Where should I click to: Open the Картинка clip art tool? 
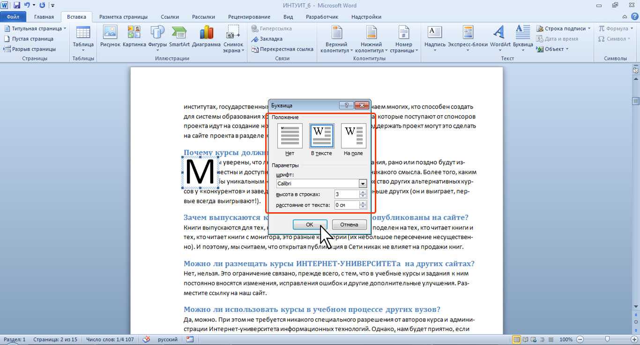[x=134, y=36]
